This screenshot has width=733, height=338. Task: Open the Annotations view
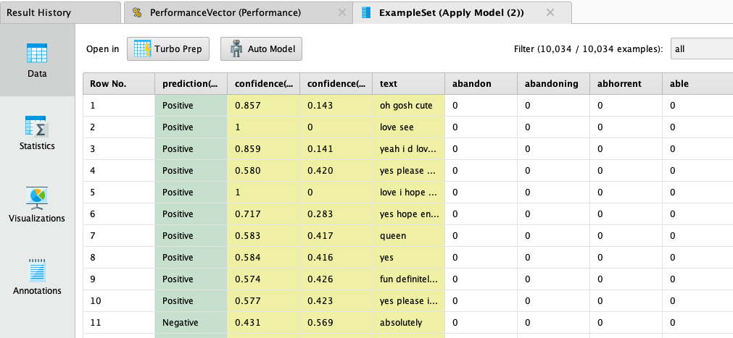[37, 277]
